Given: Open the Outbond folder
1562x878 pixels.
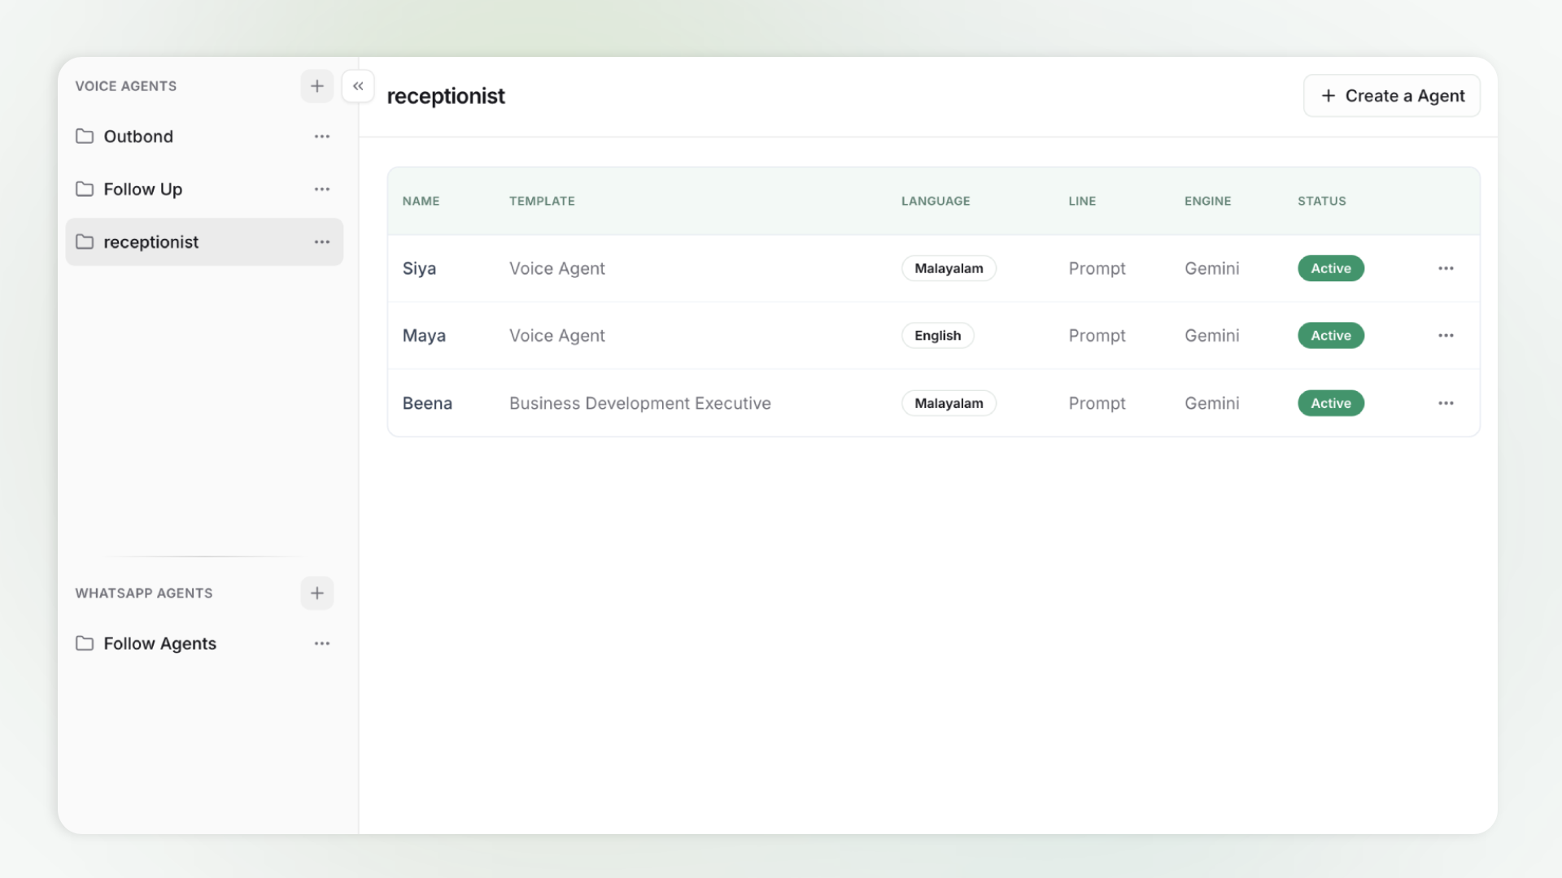Looking at the screenshot, I should click(x=204, y=137).
